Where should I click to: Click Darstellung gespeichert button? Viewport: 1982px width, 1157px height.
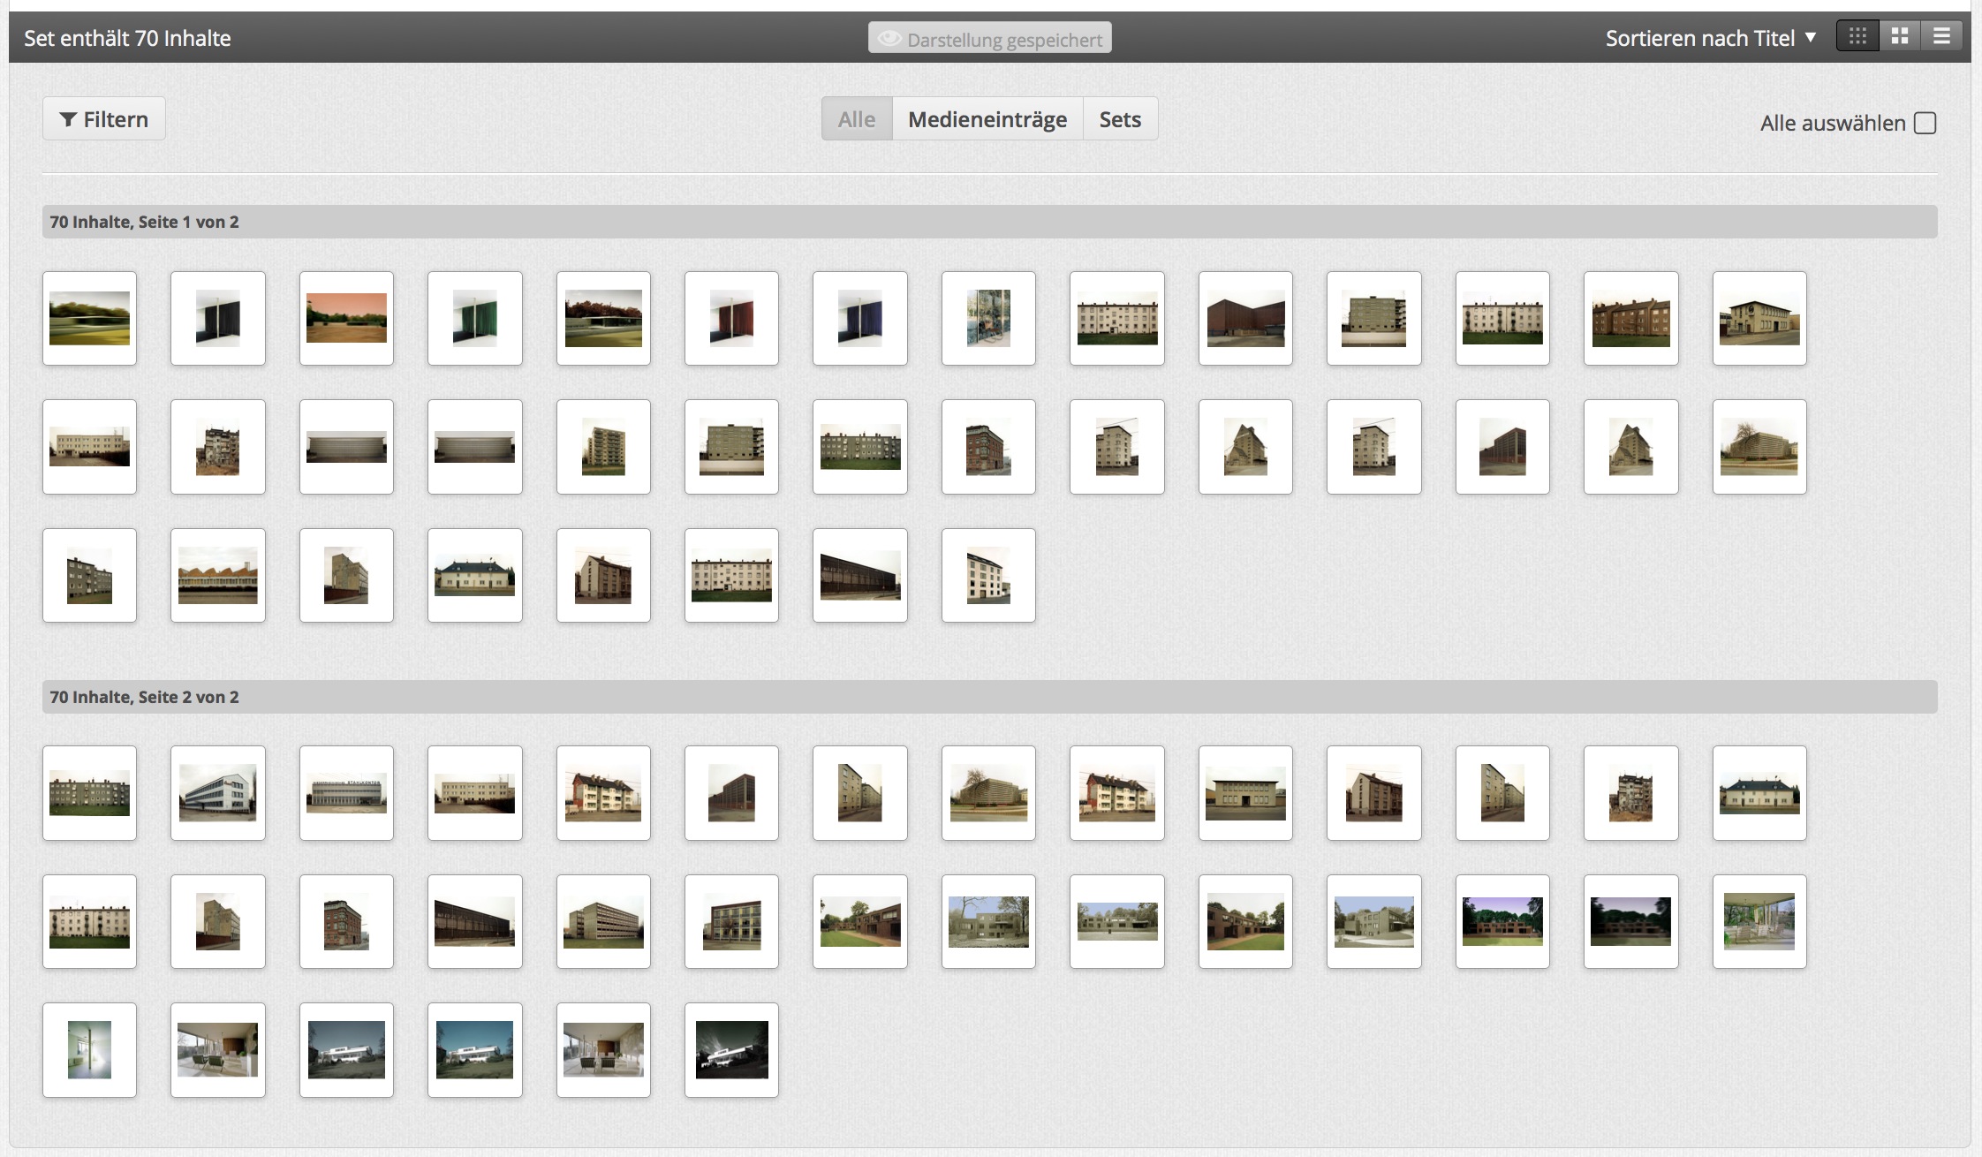click(990, 39)
